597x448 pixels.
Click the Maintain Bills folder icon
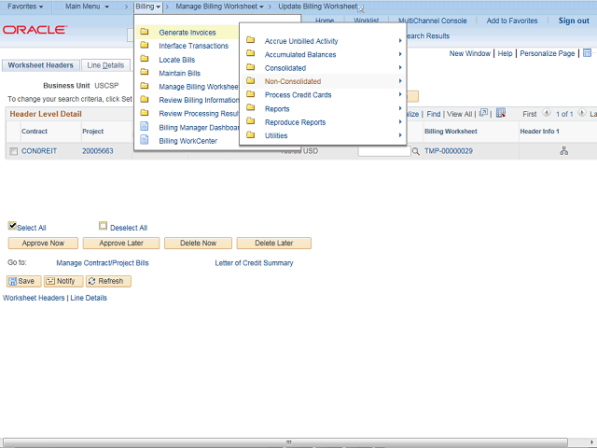click(145, 72)
